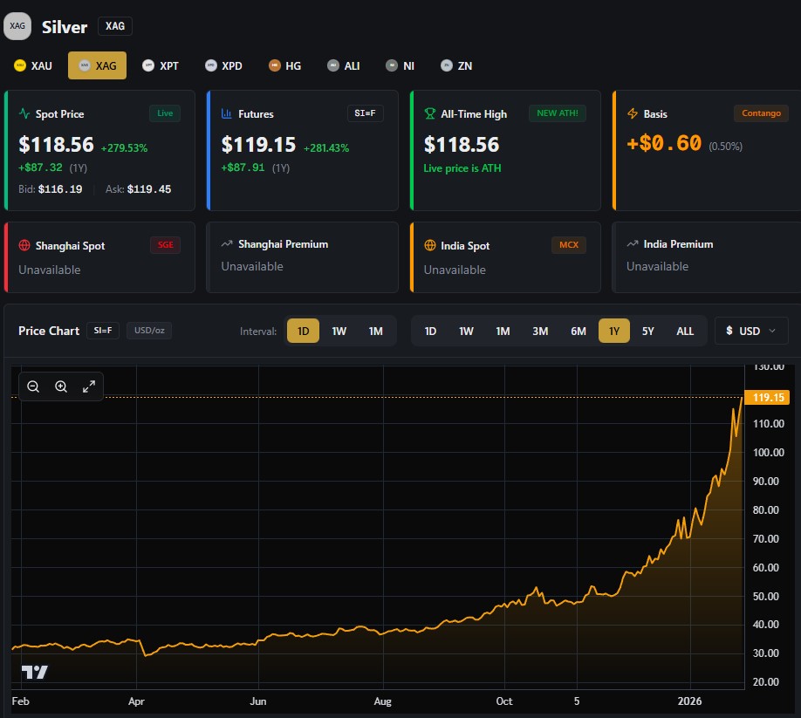Open the XPD palladium tab
This screenshot has height=718, width=801.
(x=223, y=66)
